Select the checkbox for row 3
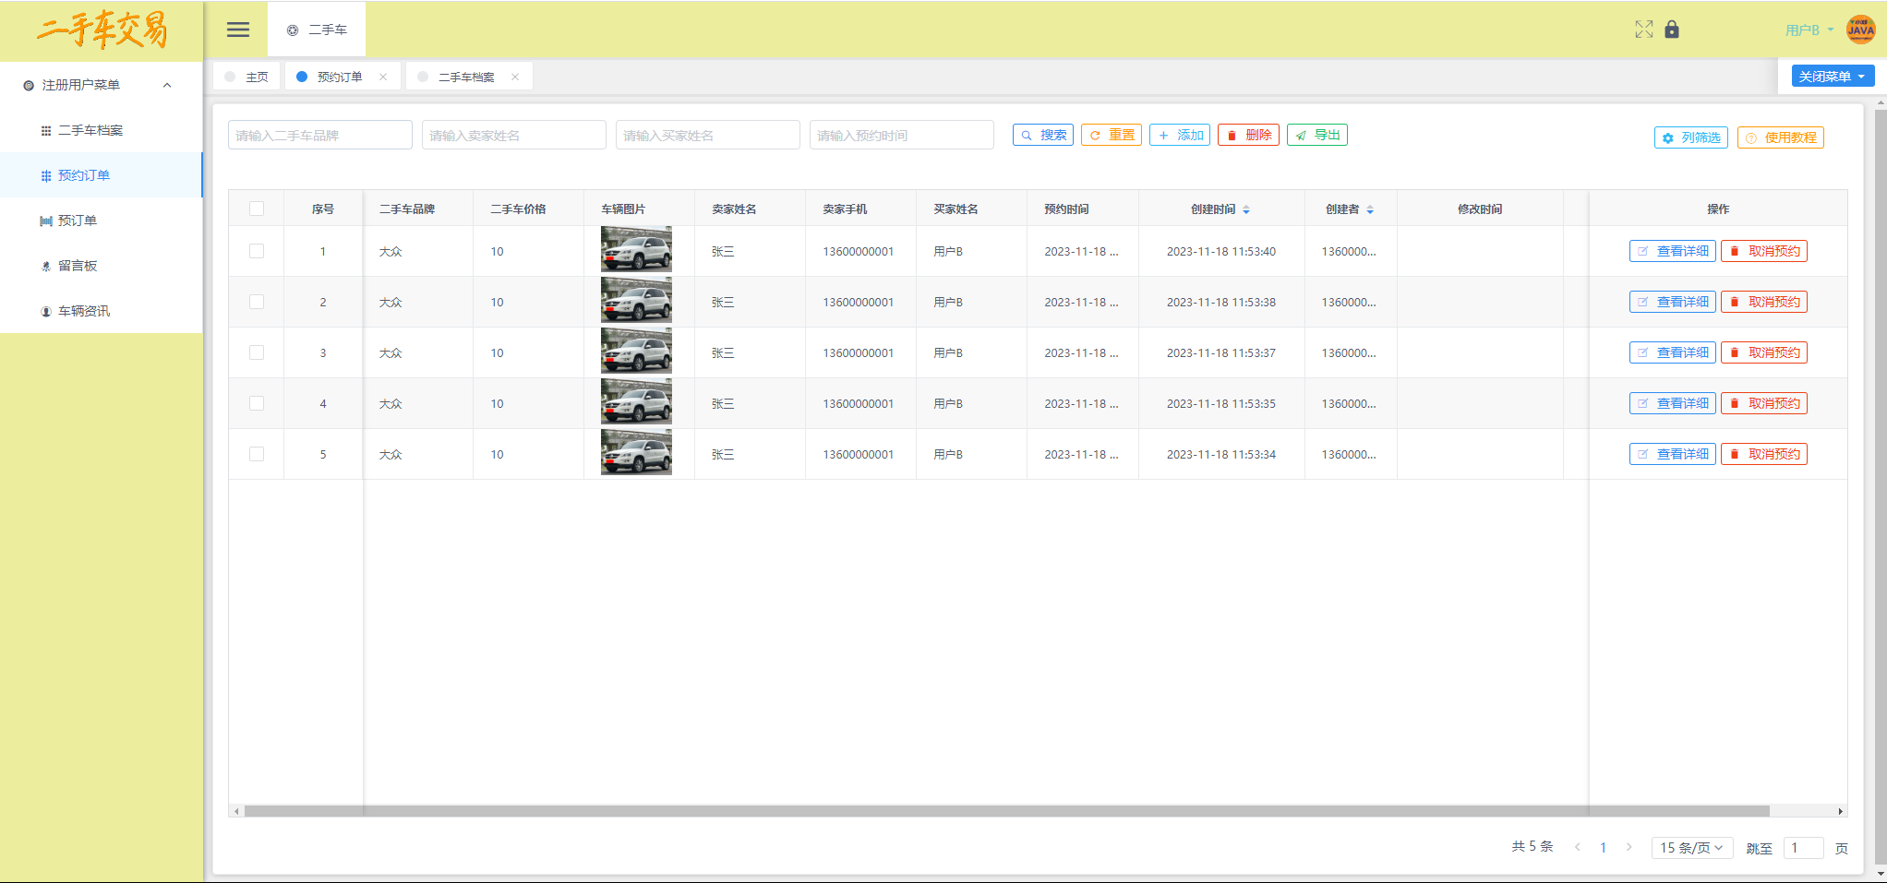Image resolution: width=1887 pixels, height=883 pixels. click(x=257, y=352)
